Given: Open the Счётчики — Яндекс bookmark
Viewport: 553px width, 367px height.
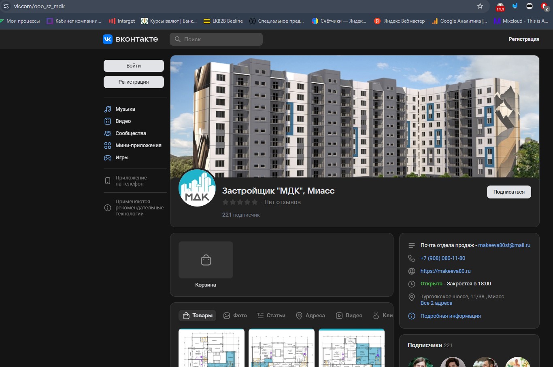Looking at the screenshot, I should point(339,21).
